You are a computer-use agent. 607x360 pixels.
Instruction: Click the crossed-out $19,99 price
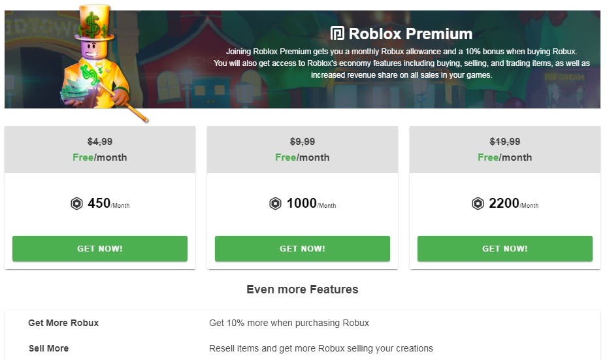tap(505, 141)
